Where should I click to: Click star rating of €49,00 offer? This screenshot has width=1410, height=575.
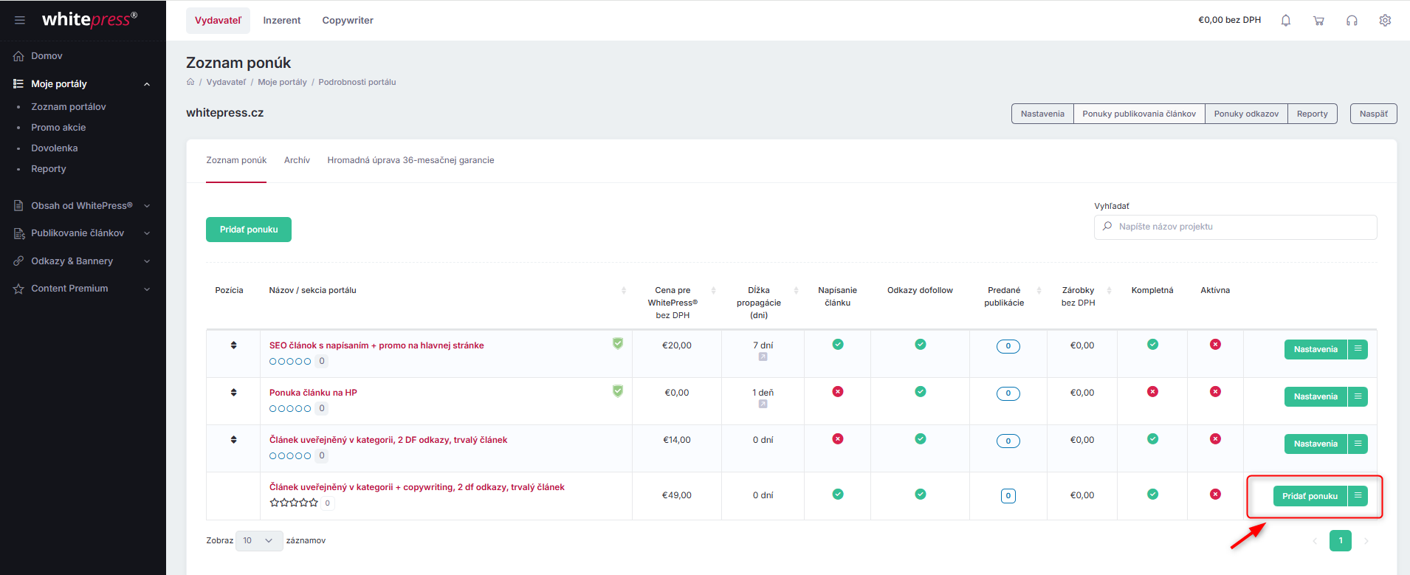(x=294, y=503)
